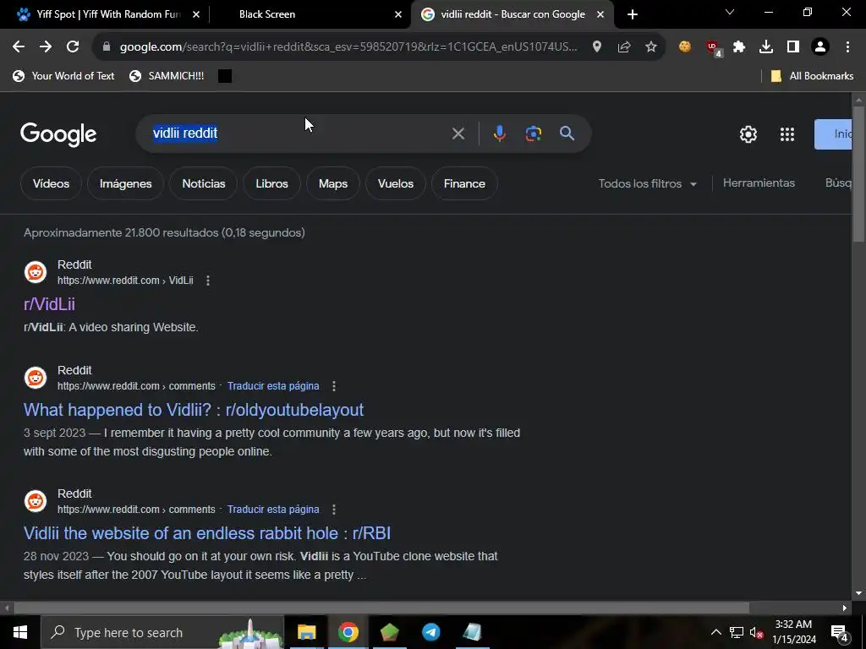The image size is (866, 649).
Task: Clear the Google search box with the X
Action: (458, 134)
